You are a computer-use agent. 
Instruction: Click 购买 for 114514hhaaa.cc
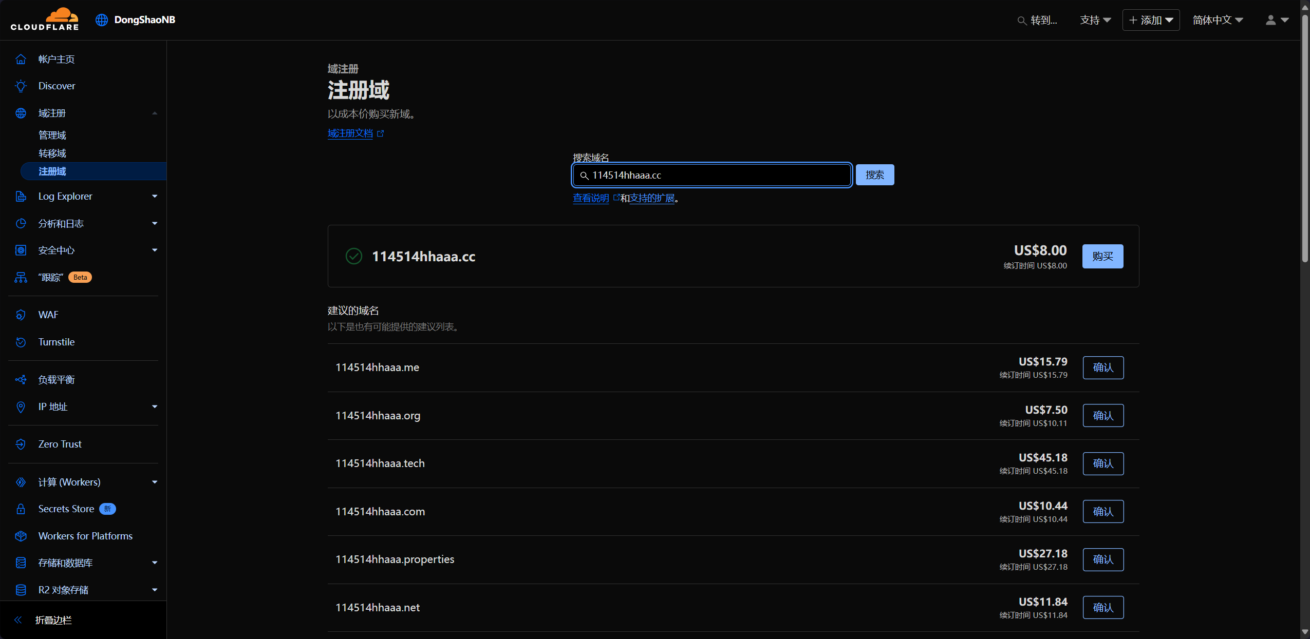click(x=1102, y=256)
